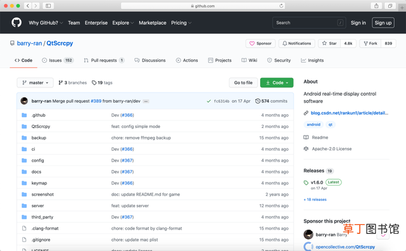Screen dimensions: 406x251
Task: Click the slash key search shortcut icon
Action: click(340, 23)
